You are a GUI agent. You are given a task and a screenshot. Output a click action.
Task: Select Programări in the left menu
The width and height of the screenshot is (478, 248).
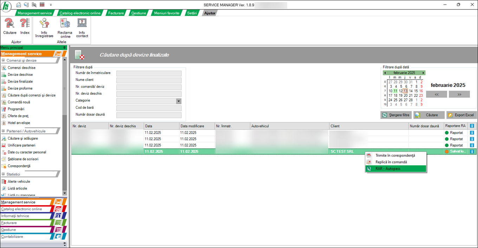click(x=16, y=109)
